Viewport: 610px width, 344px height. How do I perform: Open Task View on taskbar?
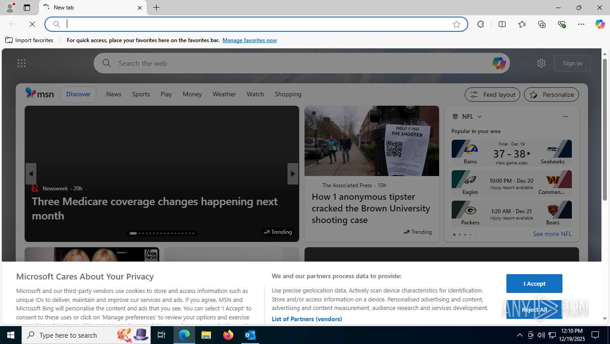click(x=161, y=335)
